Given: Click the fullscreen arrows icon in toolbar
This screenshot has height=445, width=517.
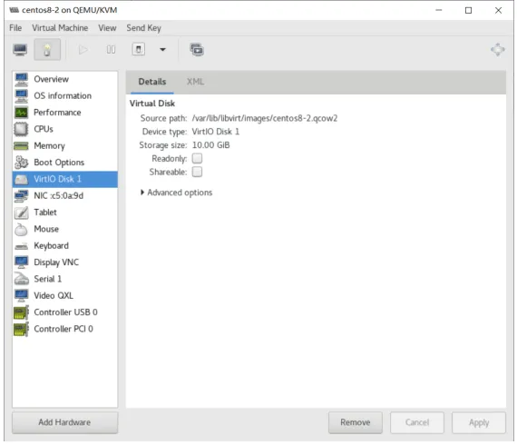Looking at the screenshot, I should click(x=497, y=50).
